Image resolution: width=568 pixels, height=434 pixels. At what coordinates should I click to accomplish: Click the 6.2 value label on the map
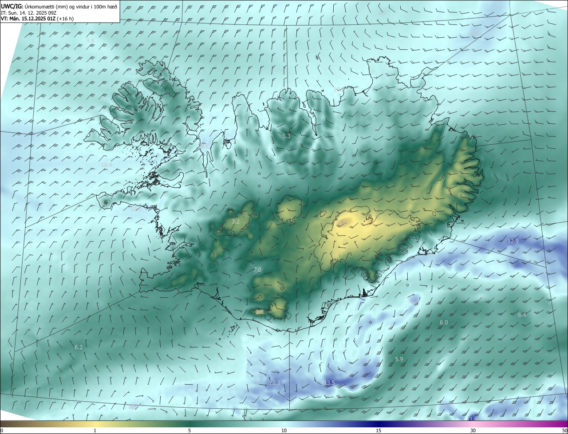pos(79,347)
